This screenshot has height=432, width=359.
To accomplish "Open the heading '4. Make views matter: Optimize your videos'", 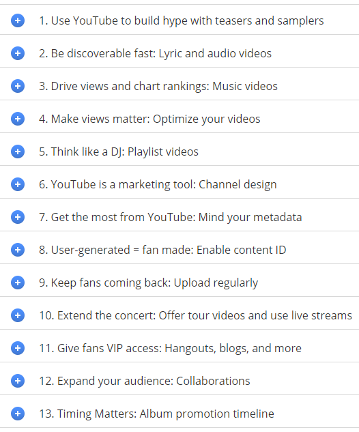I will pyautogui.click(x=149, y=119).
